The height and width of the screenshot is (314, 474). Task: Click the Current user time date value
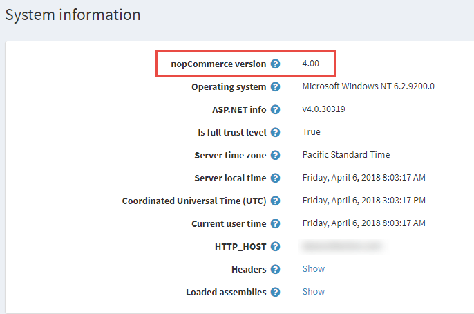tap(363, 223)
